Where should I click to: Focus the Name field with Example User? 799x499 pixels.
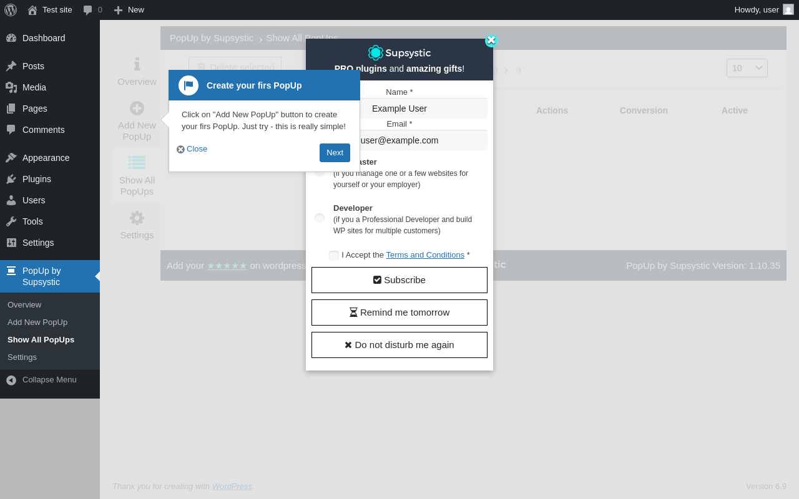click(399, 109)
